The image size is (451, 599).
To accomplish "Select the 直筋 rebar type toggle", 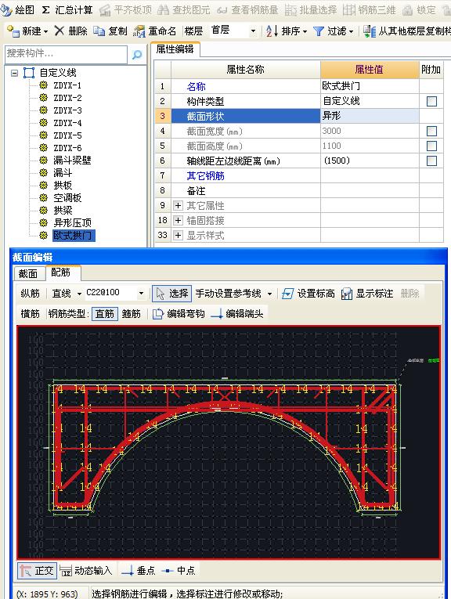I will [105, 314].
